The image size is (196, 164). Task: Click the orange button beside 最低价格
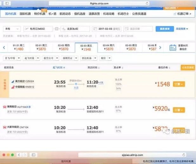click(x=188, y=68)
